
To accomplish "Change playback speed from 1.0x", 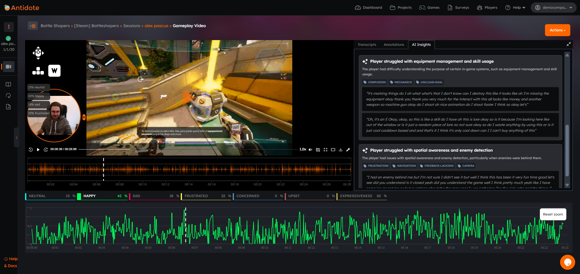I will pyautogui.click(x=303, y=149).
